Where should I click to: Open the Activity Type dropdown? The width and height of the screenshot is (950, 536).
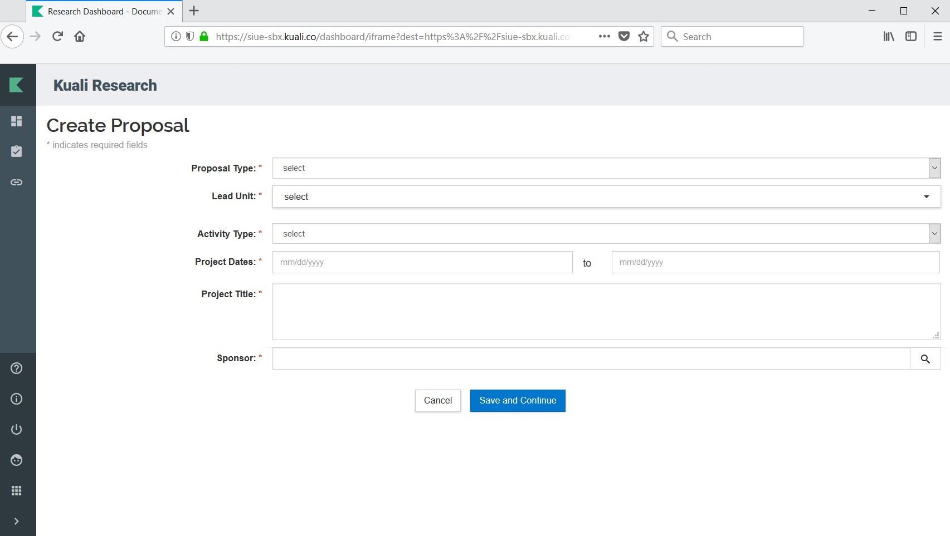(606, 234)
